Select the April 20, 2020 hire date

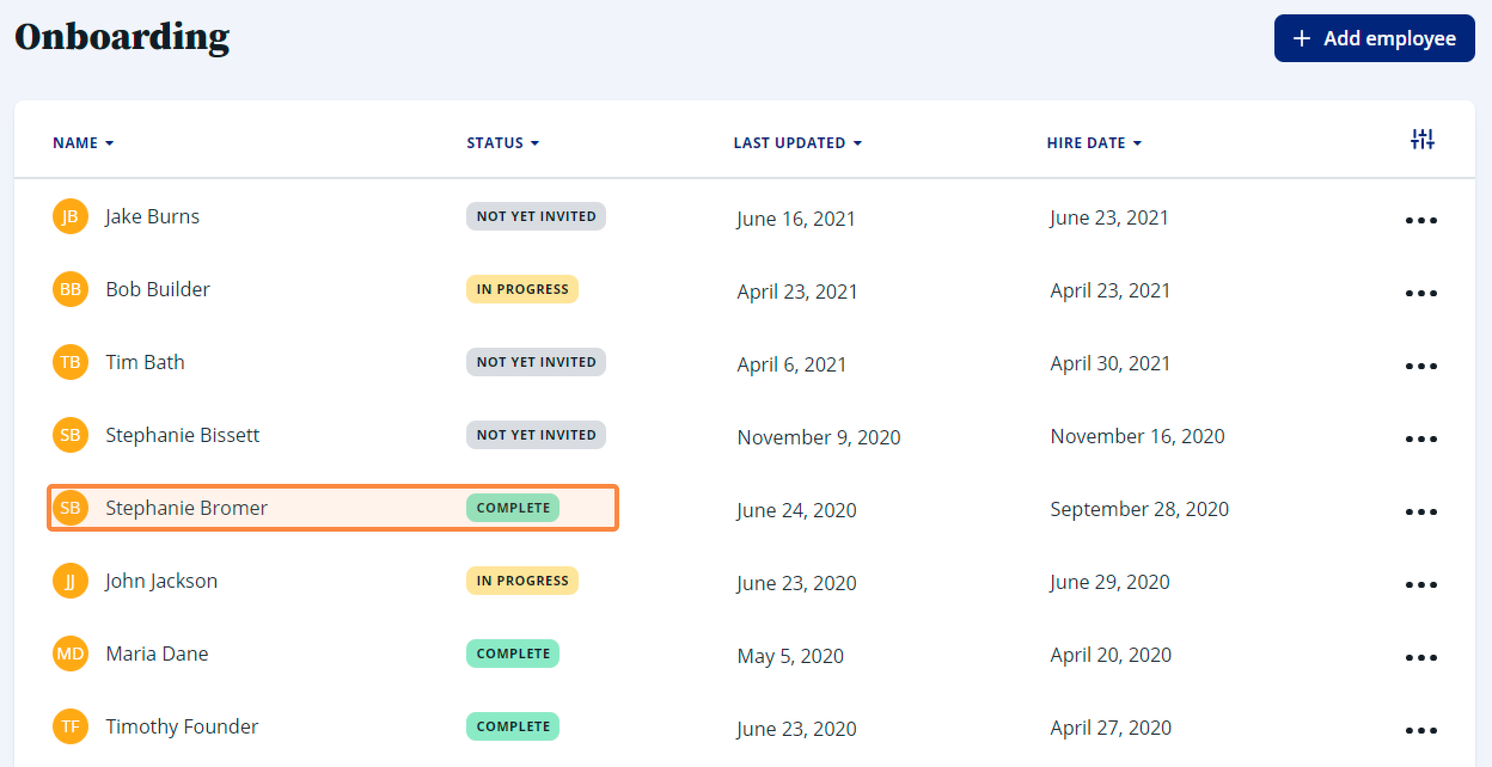(1111, 655)
